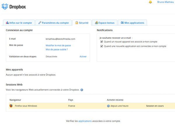Click Modifier le mot de passe link
Viewport: 175px width, 131px height.
point(58,45)
